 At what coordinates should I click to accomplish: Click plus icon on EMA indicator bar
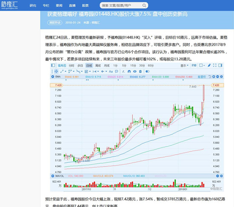[x=214, y=77]
